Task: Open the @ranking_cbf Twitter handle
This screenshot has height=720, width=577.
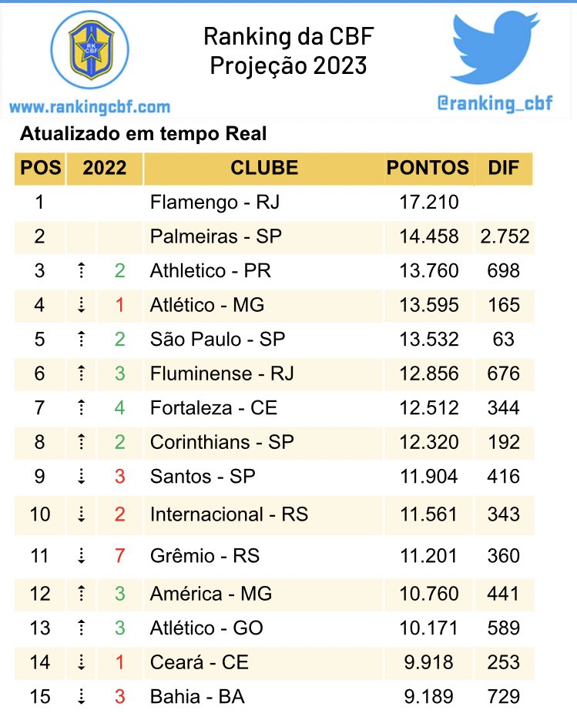Action: click(x=495, y=103)
